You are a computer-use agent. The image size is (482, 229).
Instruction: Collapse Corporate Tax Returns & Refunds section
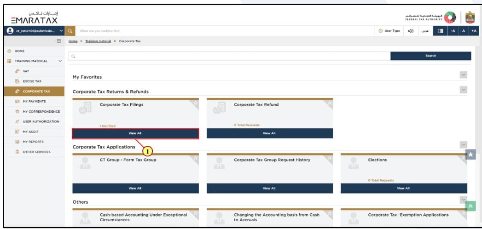464,90
